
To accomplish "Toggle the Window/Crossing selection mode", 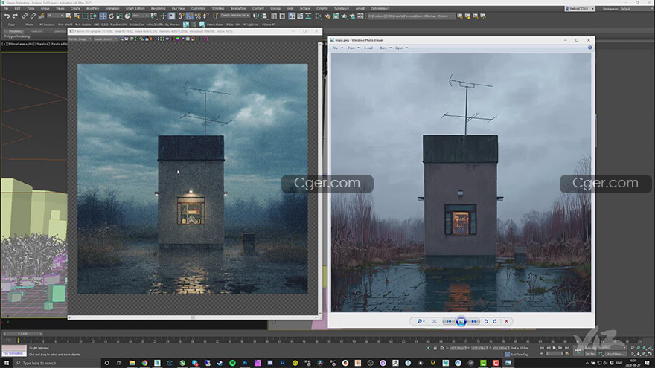I will pos(94,16).
